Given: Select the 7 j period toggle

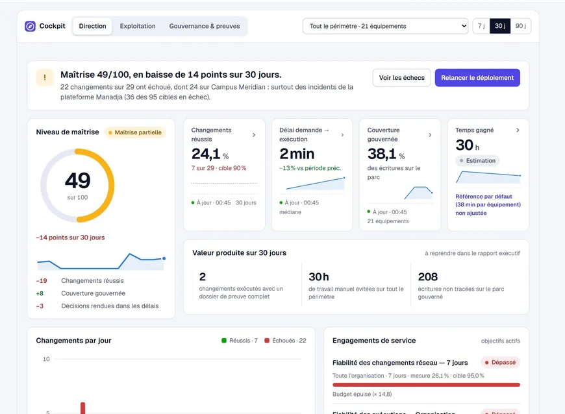Looking at the screenshot, I should [481, 26].
